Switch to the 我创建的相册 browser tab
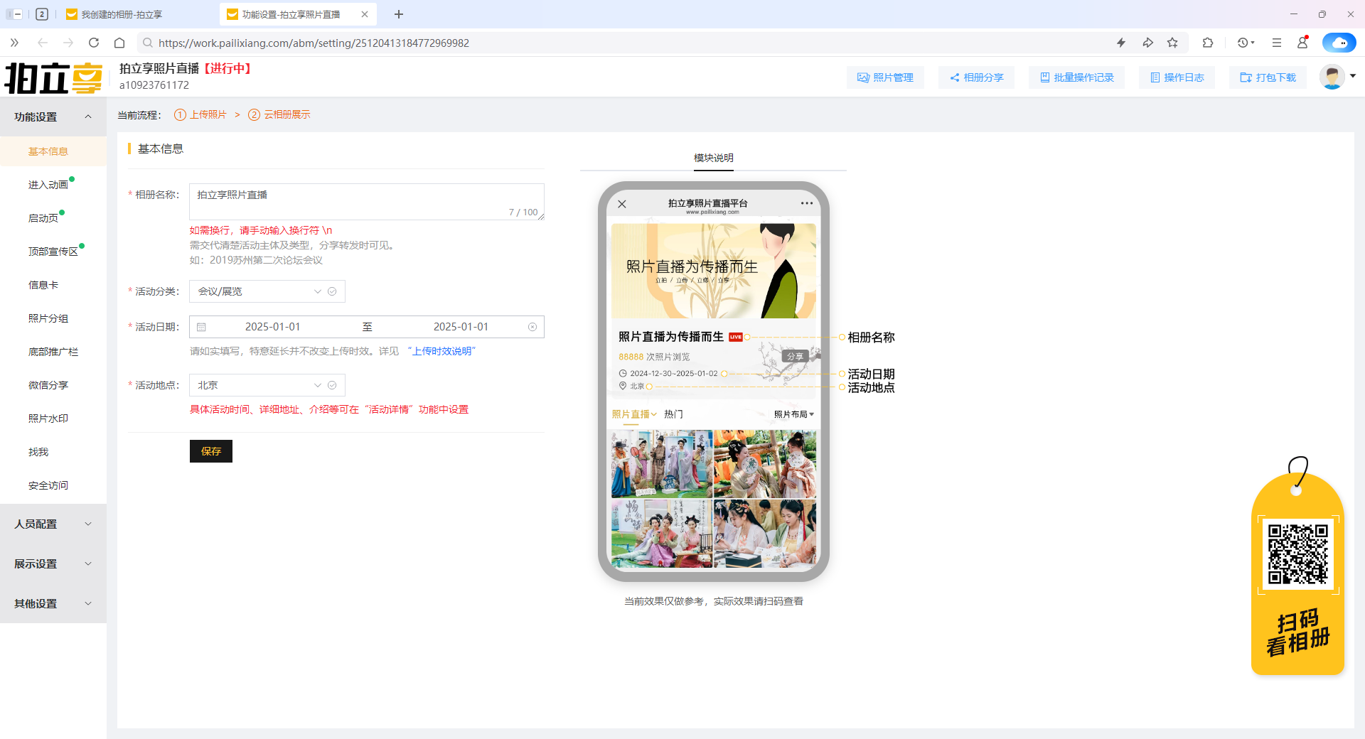 (x=122, y=14)
